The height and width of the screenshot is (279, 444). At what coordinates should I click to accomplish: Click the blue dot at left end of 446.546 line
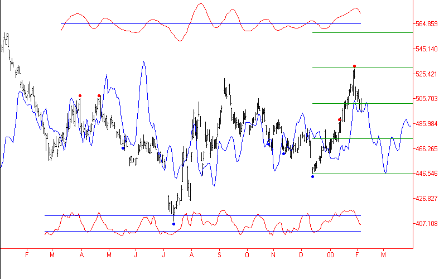(312, 176)
